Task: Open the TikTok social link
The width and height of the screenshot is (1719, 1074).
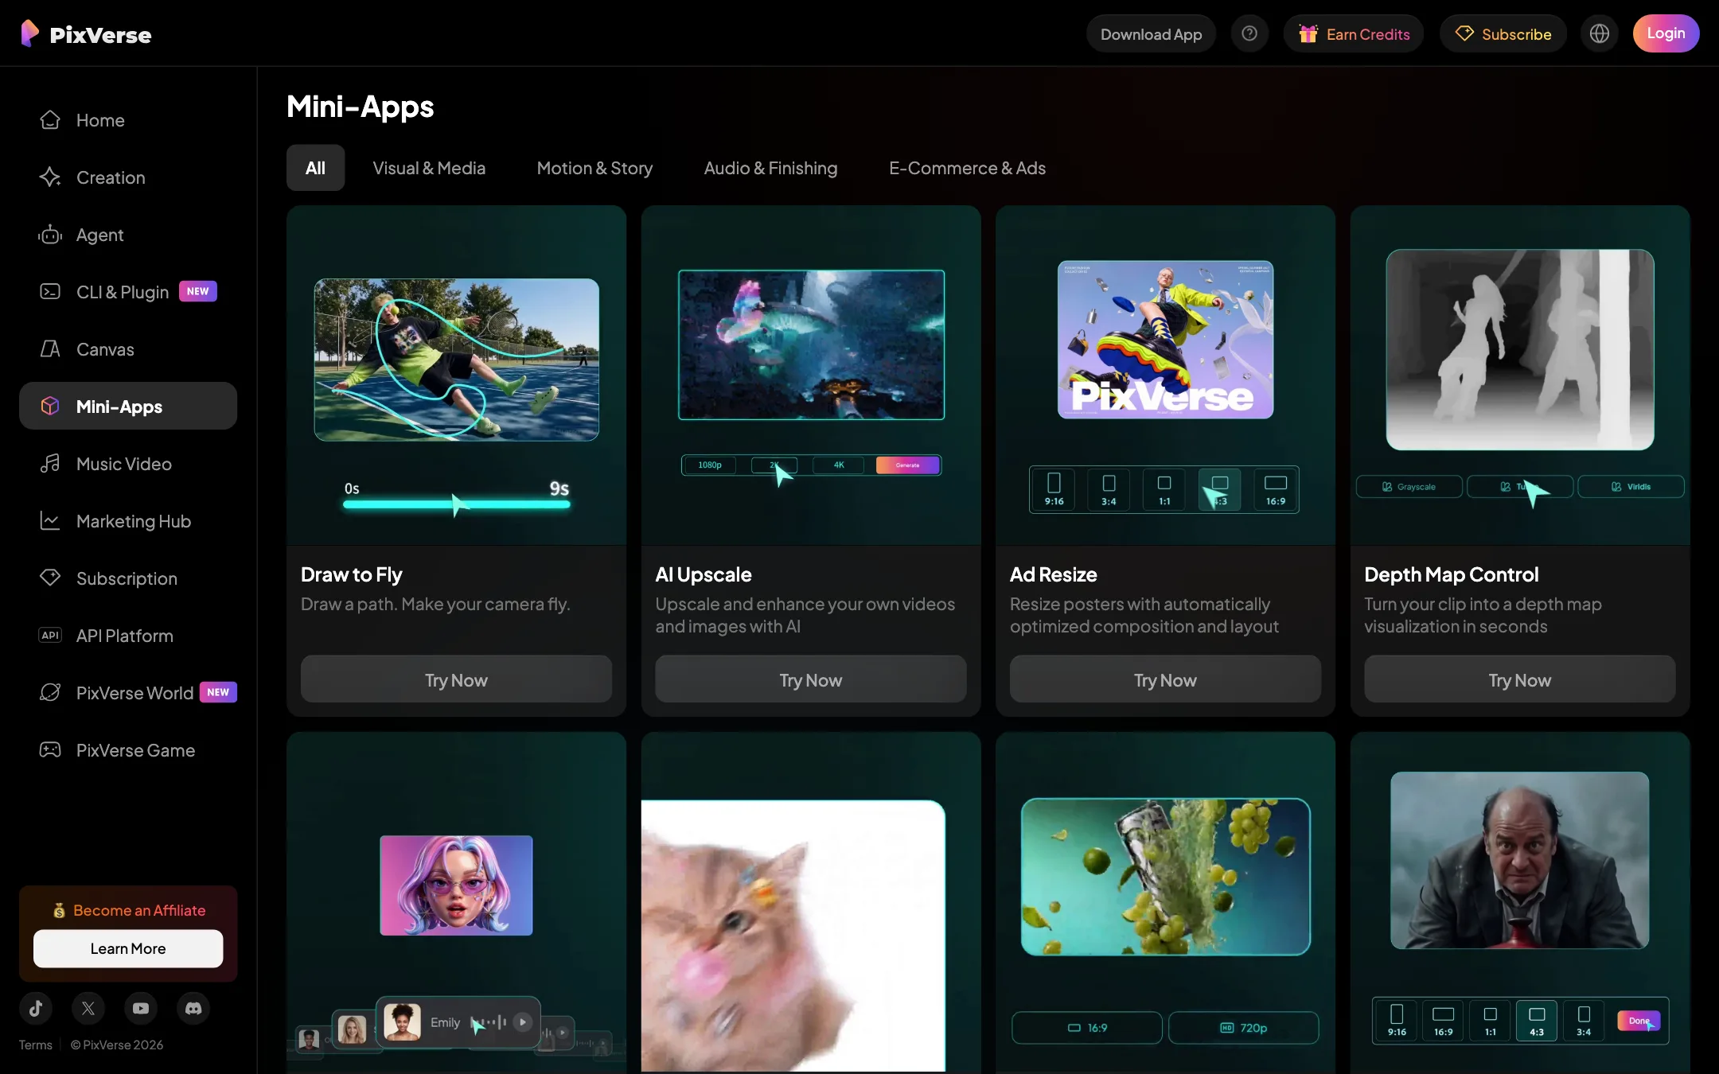Action: click(36, 1009)
